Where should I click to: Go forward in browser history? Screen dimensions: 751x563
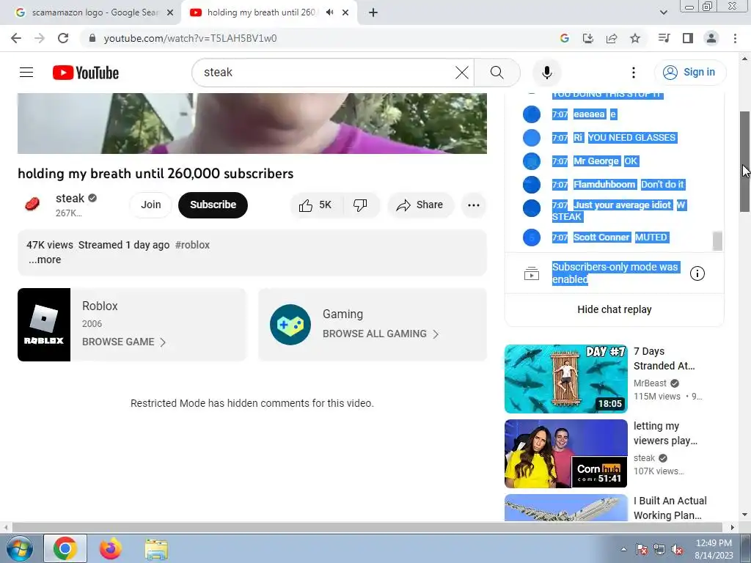(x=40, y=38)
